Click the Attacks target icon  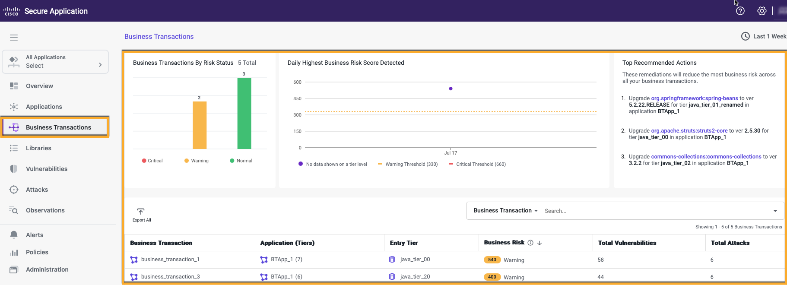point(14,190)
